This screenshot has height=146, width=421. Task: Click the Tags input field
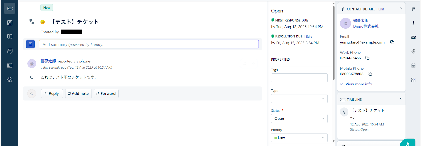pos(299,78)
